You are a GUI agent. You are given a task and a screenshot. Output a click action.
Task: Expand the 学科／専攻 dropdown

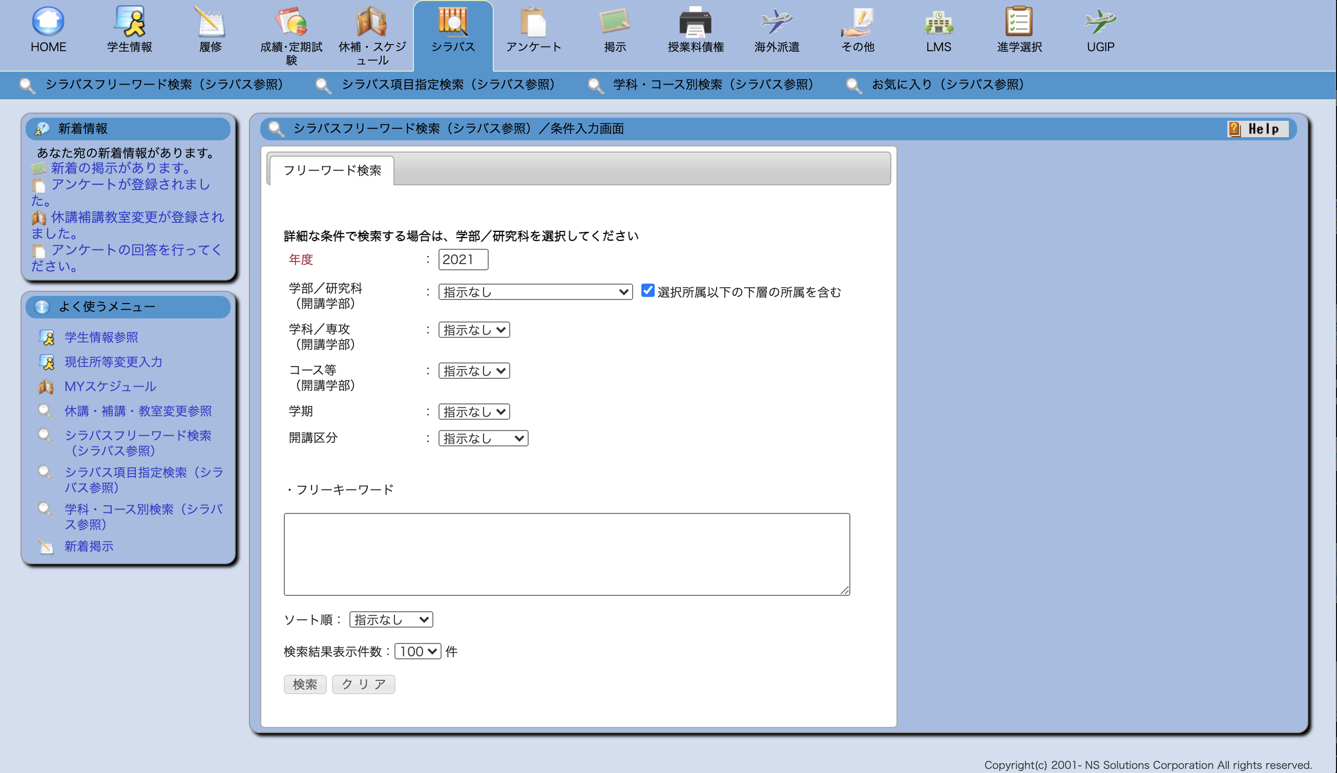point(474,330)
